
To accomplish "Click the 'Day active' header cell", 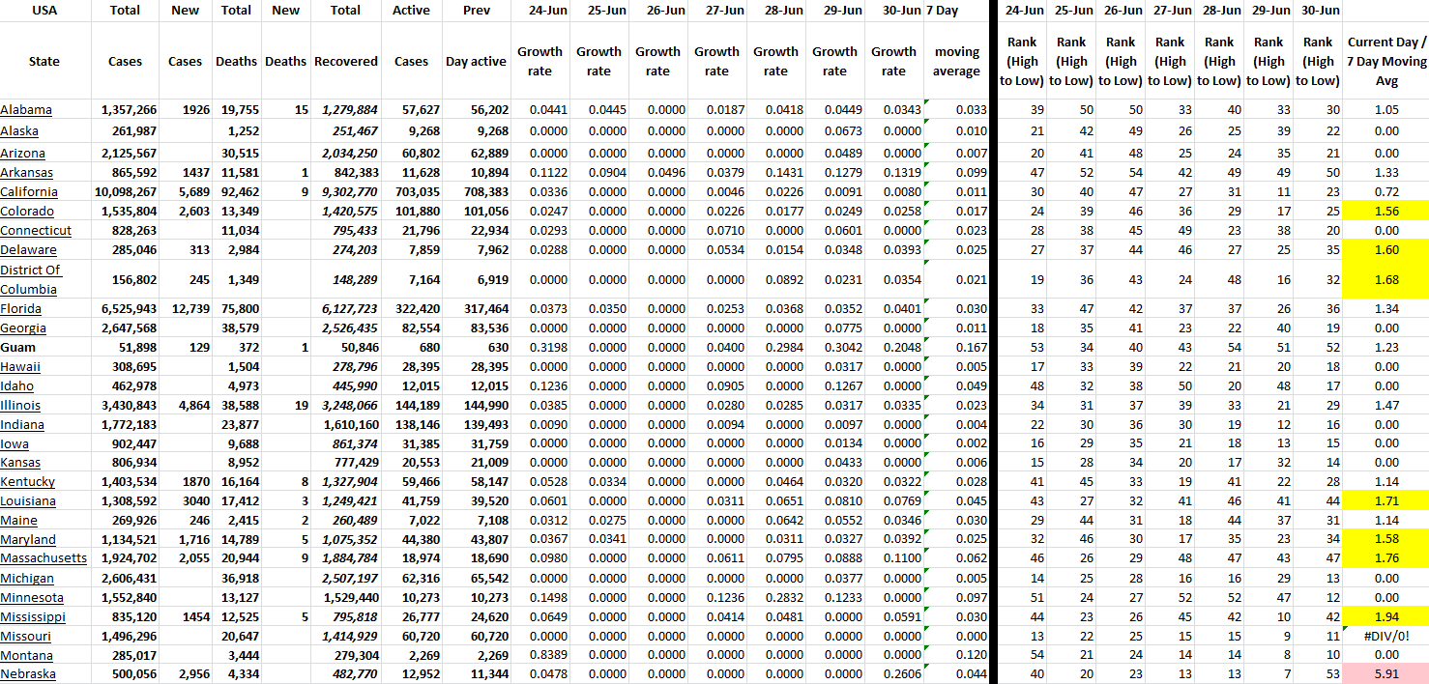I will coord(476,61).
